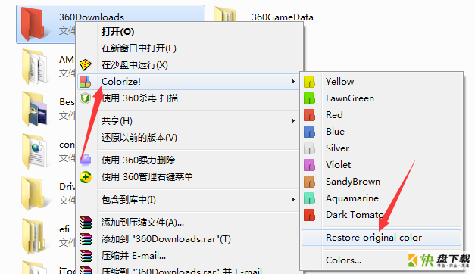Select the AM folder icon
This screenshot has width=475, height=274.
[x=34, y=67]
